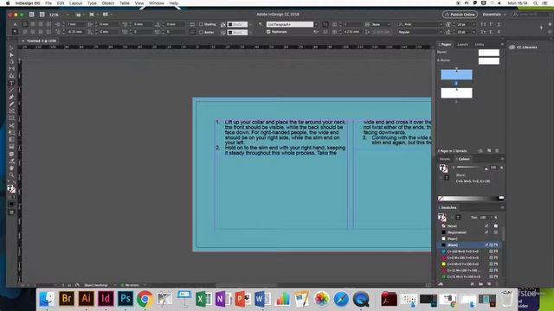Select the Selection tool arrow

coord(11,48)
